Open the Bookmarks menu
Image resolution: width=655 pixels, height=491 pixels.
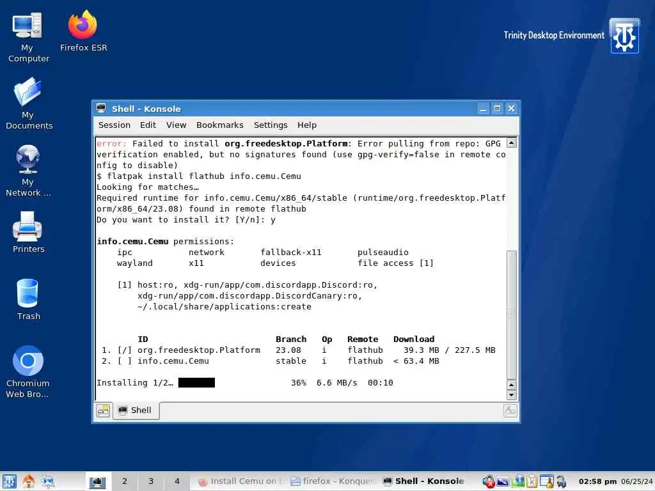point(220,125)
